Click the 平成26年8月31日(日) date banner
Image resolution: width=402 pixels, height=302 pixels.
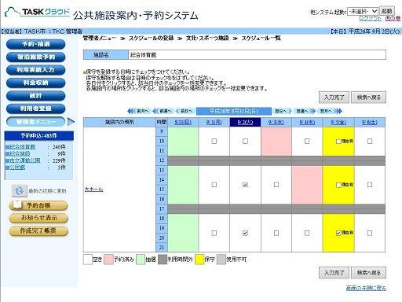click(x=234, y=111)
